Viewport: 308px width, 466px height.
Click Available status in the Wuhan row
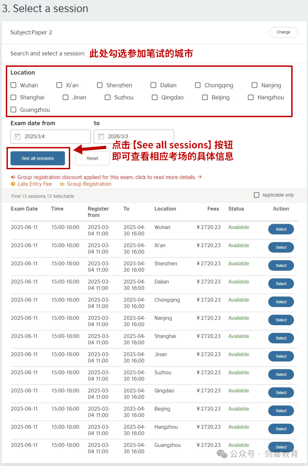[239, 227]
